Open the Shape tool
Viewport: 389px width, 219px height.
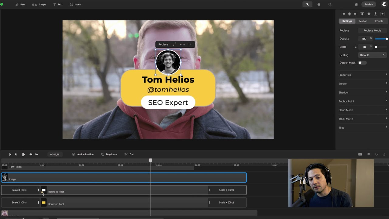[x=39, y=5]
